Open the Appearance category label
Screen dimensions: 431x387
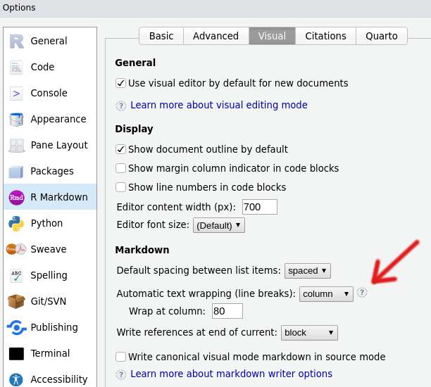coord(58,119)
